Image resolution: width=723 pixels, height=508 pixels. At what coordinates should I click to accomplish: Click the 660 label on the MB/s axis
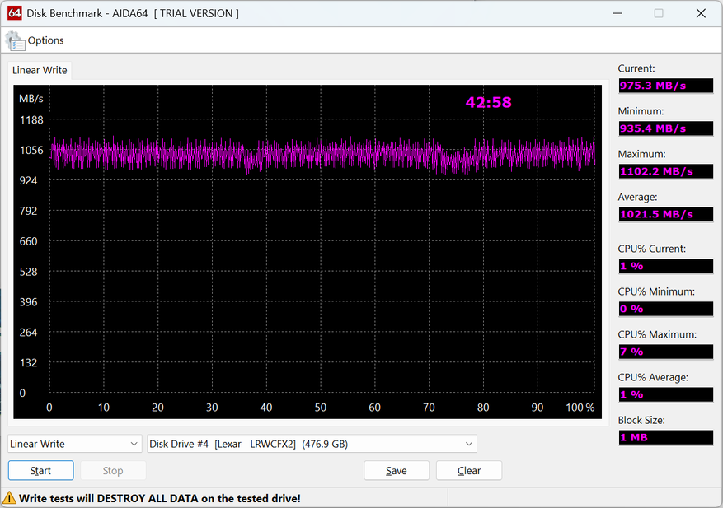click(28, 241)
